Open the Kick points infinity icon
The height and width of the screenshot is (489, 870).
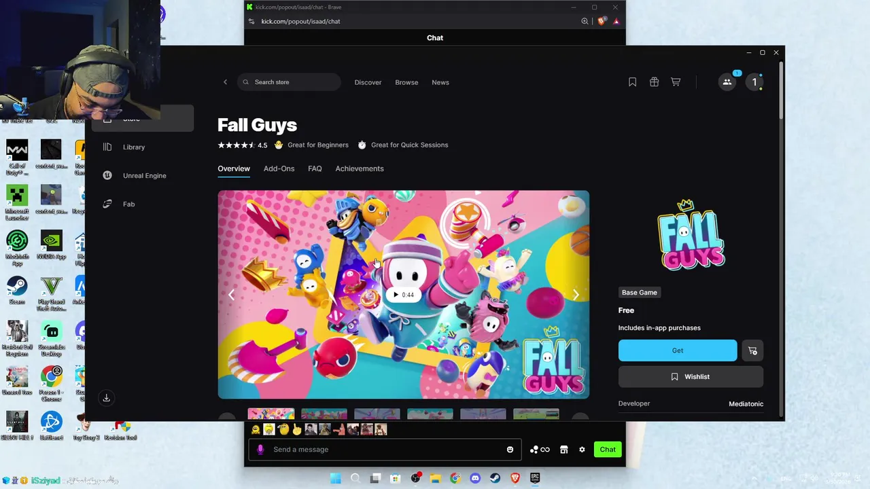540,450
